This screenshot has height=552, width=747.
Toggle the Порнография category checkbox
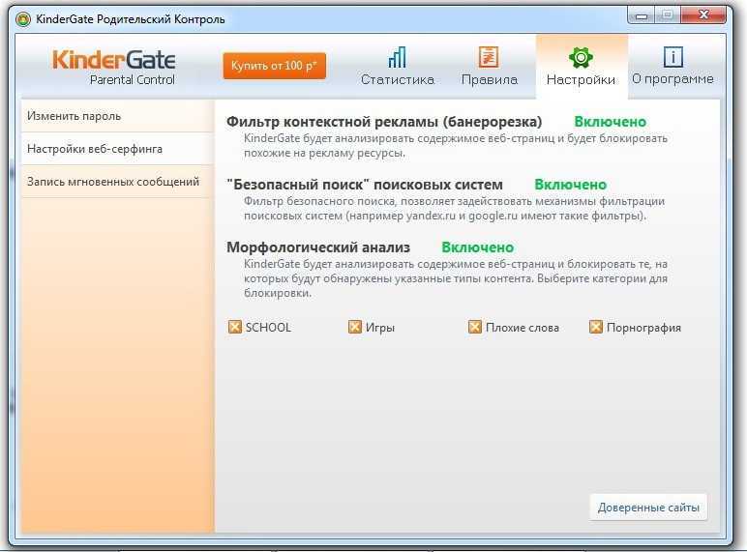click(595, 327)
